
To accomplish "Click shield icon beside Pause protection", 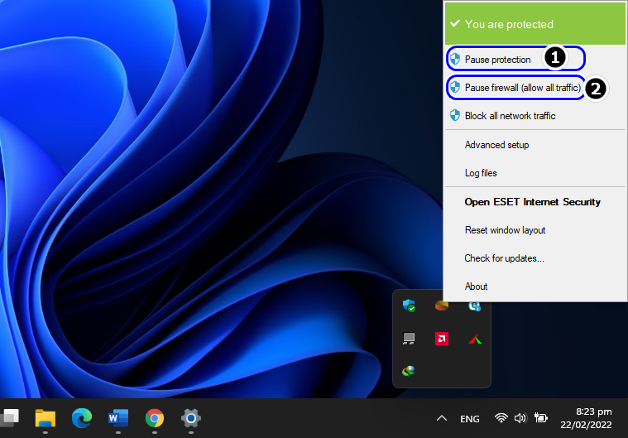I will [x=454, y=60].
